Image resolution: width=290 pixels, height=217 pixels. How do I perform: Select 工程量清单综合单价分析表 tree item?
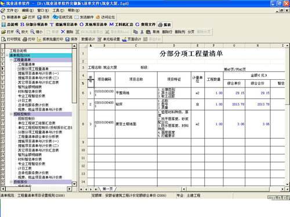[x=38, y=137]
